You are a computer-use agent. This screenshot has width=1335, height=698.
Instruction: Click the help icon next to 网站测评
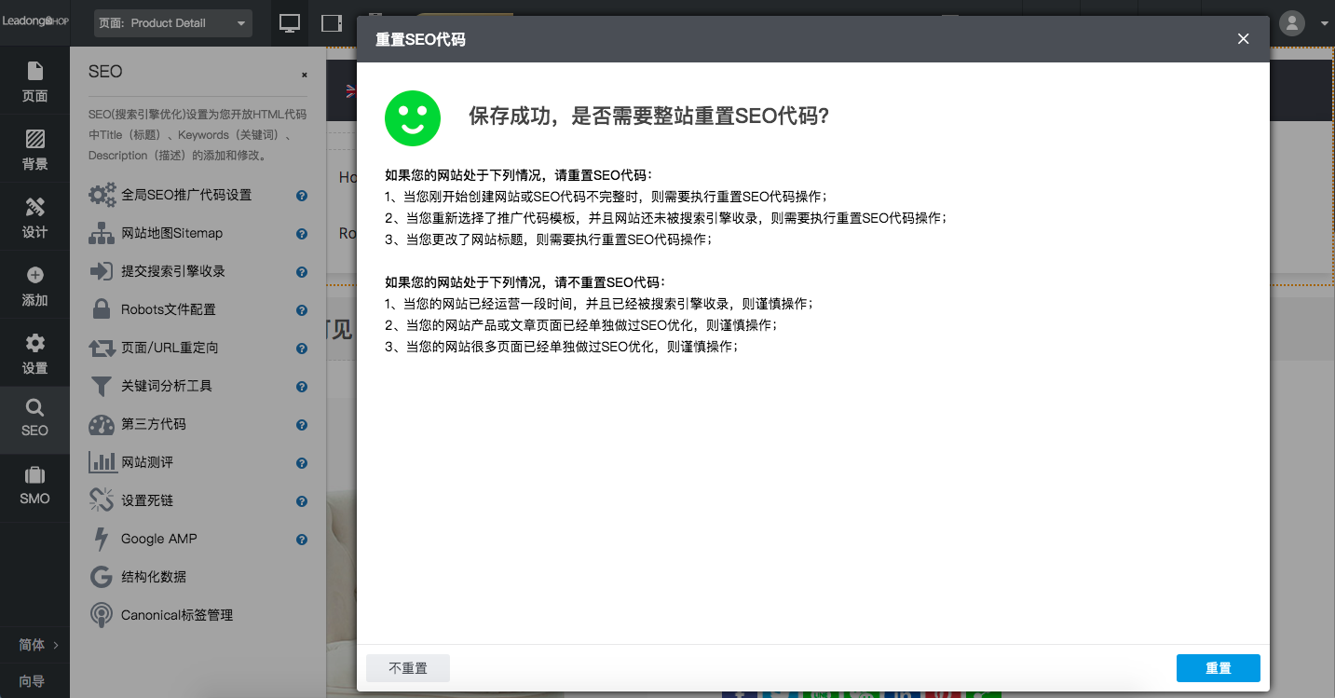point(301,462)
